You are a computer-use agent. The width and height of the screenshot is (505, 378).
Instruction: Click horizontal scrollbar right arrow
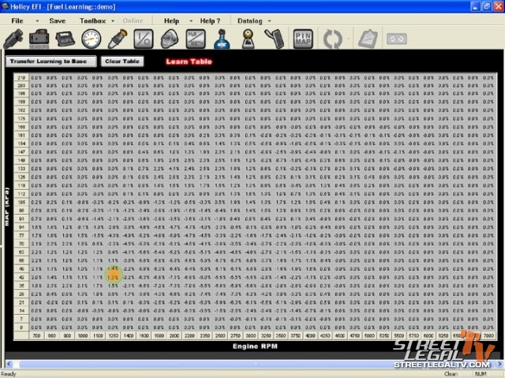click(x=499, y=364)
